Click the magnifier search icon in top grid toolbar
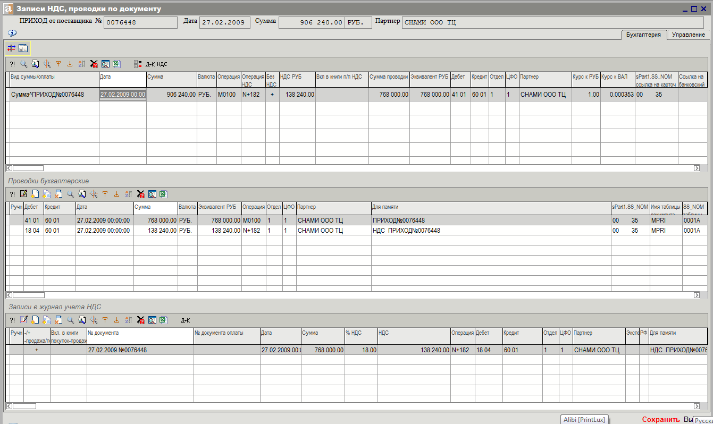This screenshot has width=713, height=424. click(x=23, y=64)
